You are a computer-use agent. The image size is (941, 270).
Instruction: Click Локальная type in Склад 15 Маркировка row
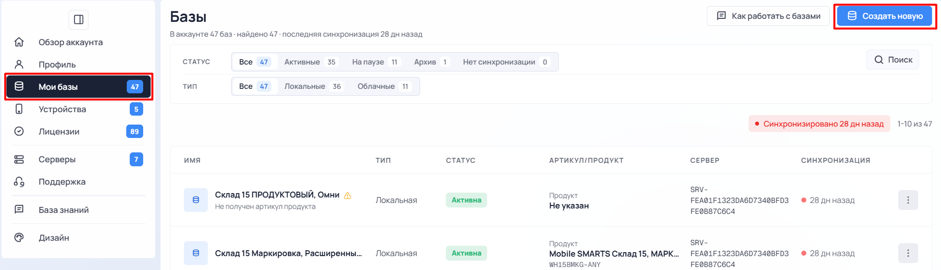coord(396,253)
